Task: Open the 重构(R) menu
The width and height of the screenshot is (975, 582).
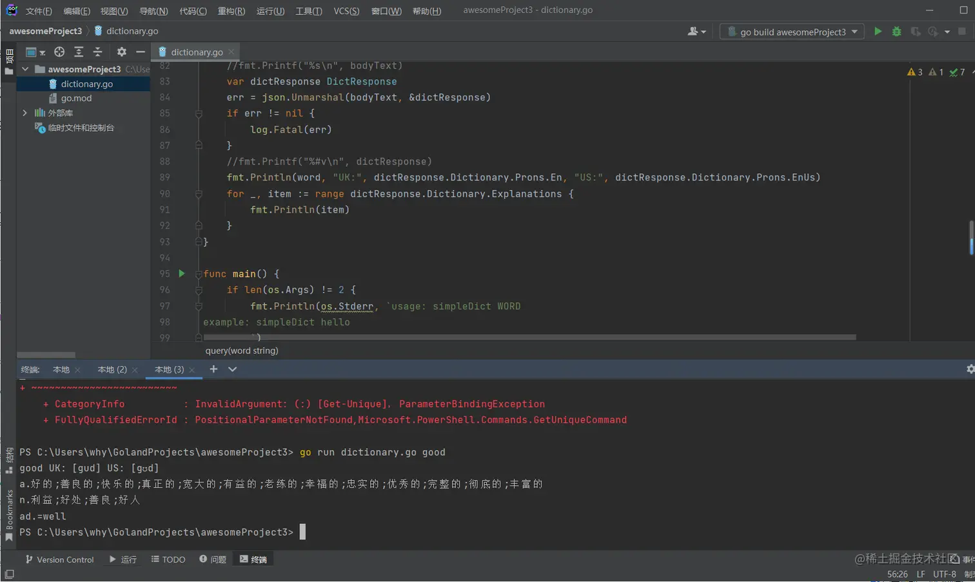Action: tap(231, 11)
